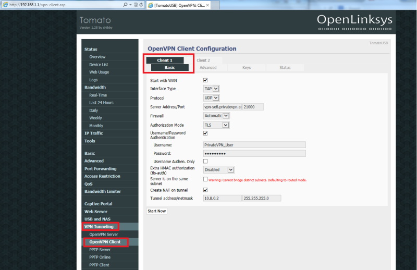Click the tunnel address field 10.8.0.2
Viewport: 417px width, 270px height.
click(x=223, y=198)
